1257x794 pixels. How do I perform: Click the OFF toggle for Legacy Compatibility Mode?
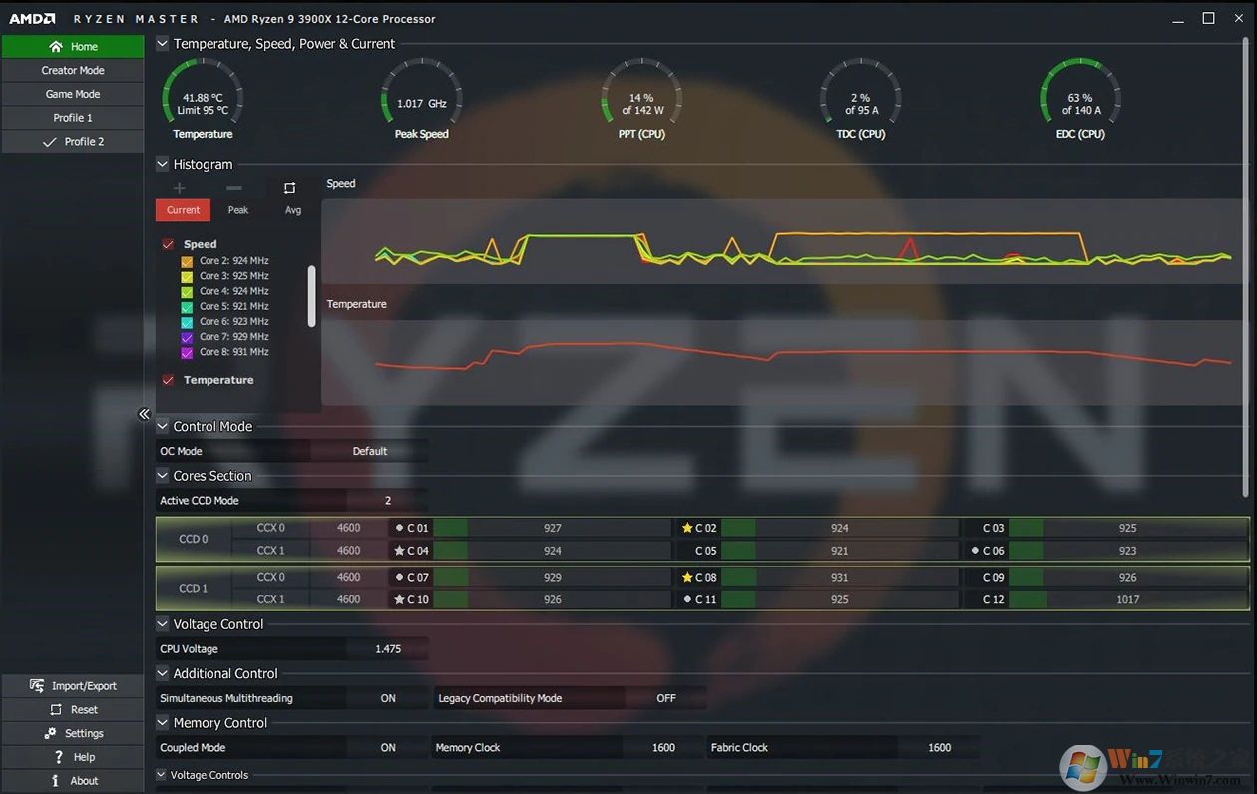click(x=666, y=698)
